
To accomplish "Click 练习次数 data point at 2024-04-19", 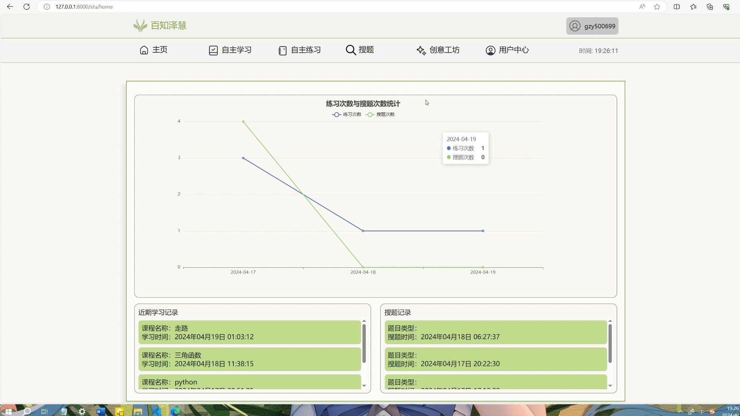I will pyautogui.click(x=483, y=231).
